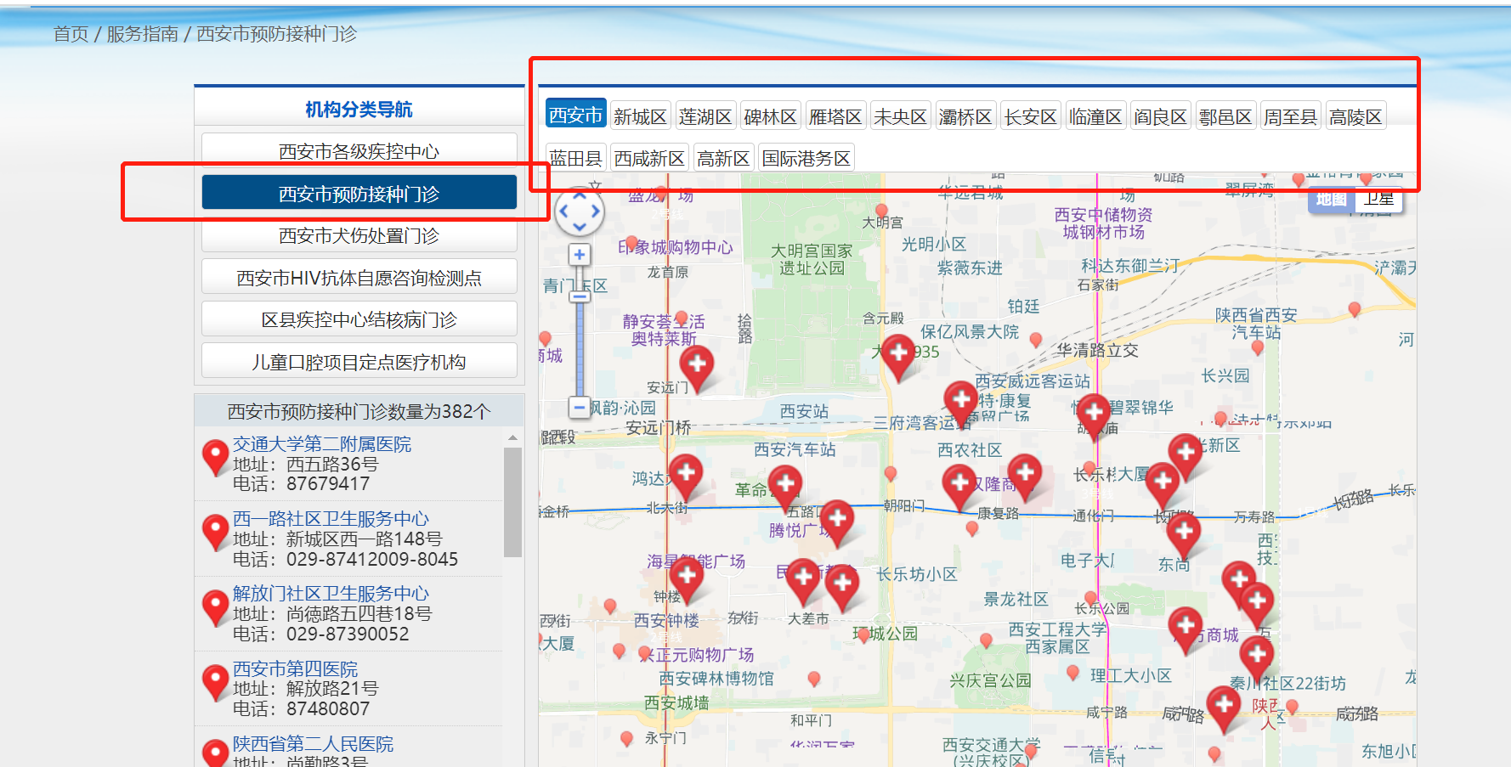Switch map to 卫星 satellite view
The height and width of the screenshot is (767, 1511).
[x=1379, y=199]
